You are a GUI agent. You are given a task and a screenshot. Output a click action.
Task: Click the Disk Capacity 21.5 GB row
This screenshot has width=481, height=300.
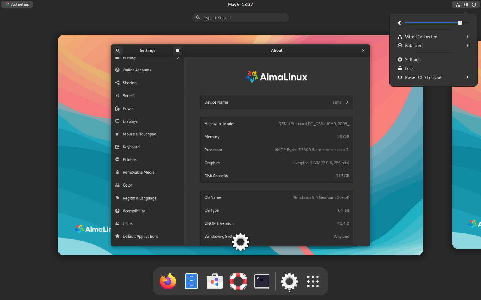277,176
